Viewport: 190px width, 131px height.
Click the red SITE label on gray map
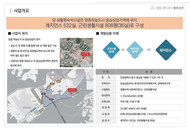(72, 90)
